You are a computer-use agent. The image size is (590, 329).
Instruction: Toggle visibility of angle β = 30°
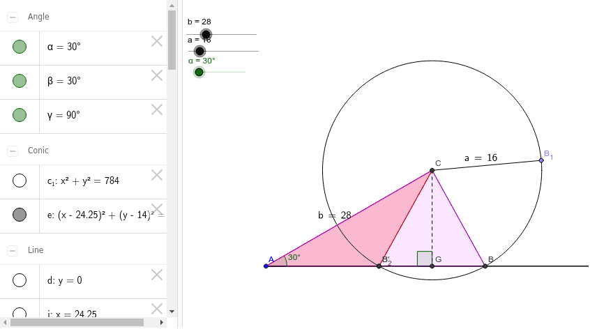(x=20, y=81)
